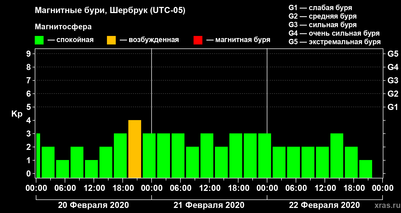Click the '06:00' time label under 22 February
Image resolution: width=401 pixels, height=213 pixels.
(x=296, y=188)
